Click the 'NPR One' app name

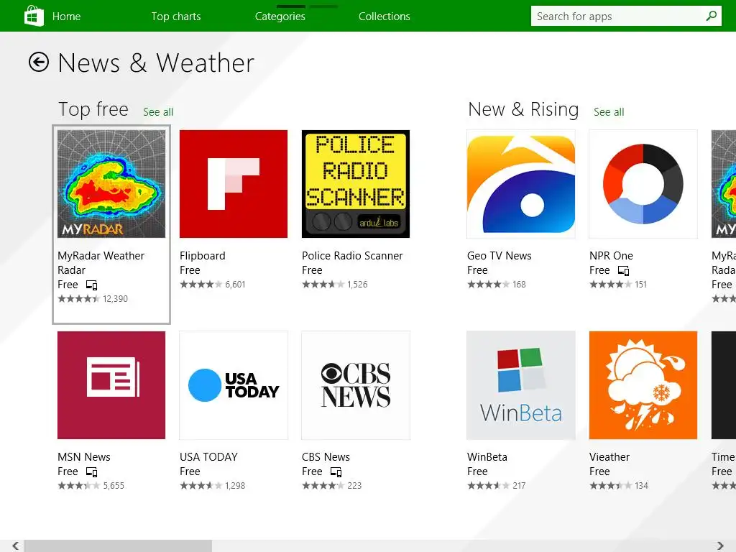pyautogui.click(x=611, y=256)
